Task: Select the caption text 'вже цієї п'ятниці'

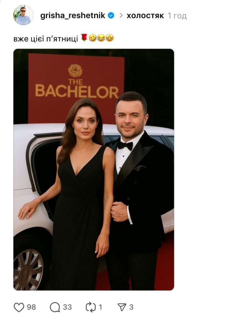Action: pyautogui.click(x=46, y=39)
